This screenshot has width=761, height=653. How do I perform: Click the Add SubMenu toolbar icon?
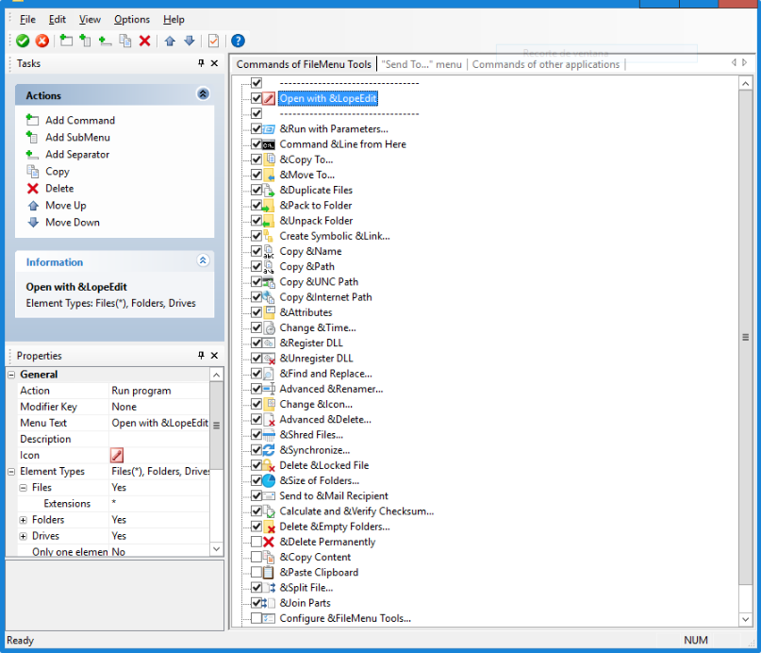tap(86, 41)
